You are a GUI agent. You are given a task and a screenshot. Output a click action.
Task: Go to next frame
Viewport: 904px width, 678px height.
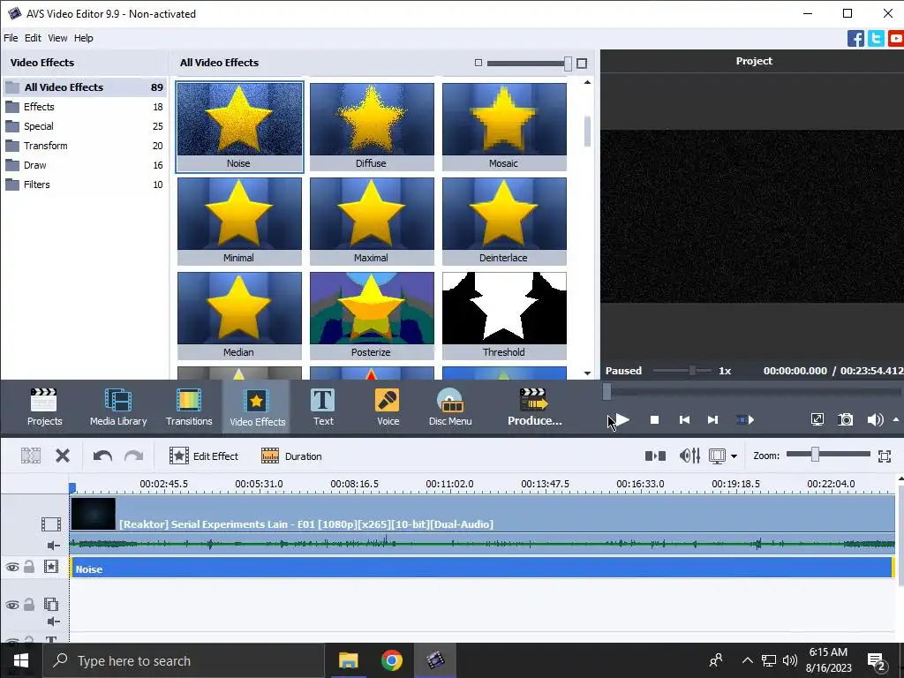(713, 419)
